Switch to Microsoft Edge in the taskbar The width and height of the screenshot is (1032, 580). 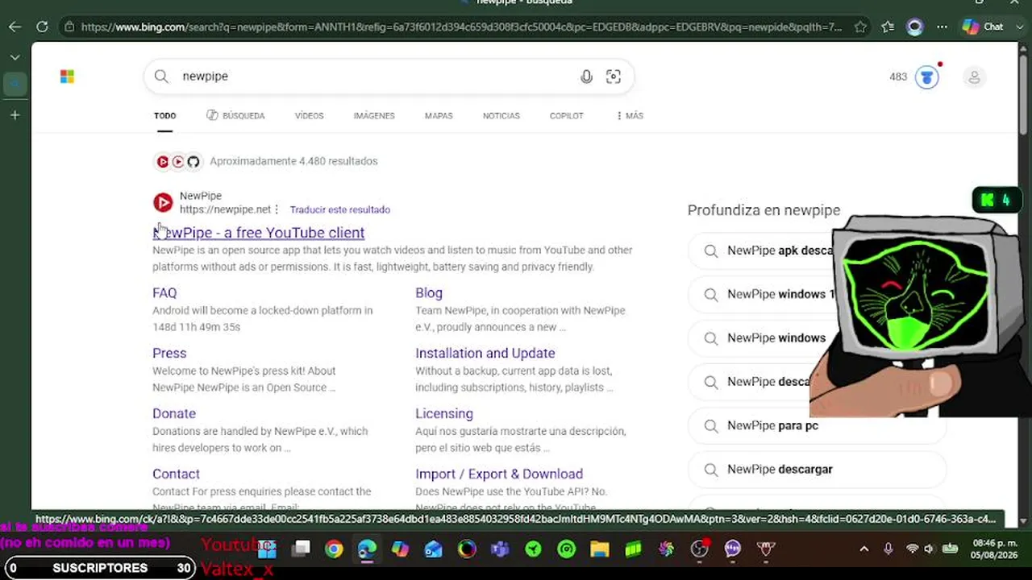pyautogui.click(x=367, y=549)
